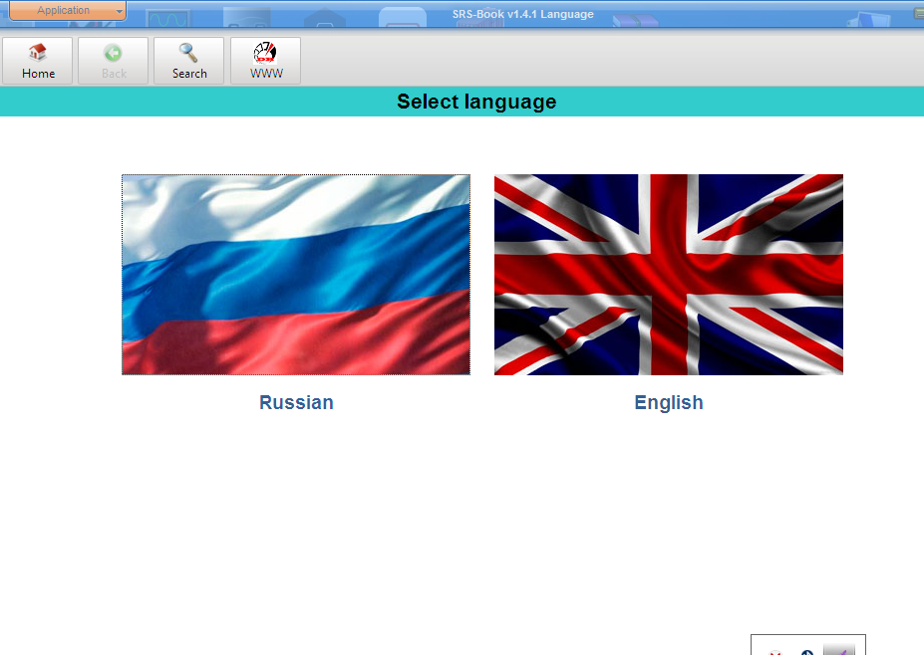
Task: Click the blue circular icon in bottom-right panel
Action: coord(807,652)
